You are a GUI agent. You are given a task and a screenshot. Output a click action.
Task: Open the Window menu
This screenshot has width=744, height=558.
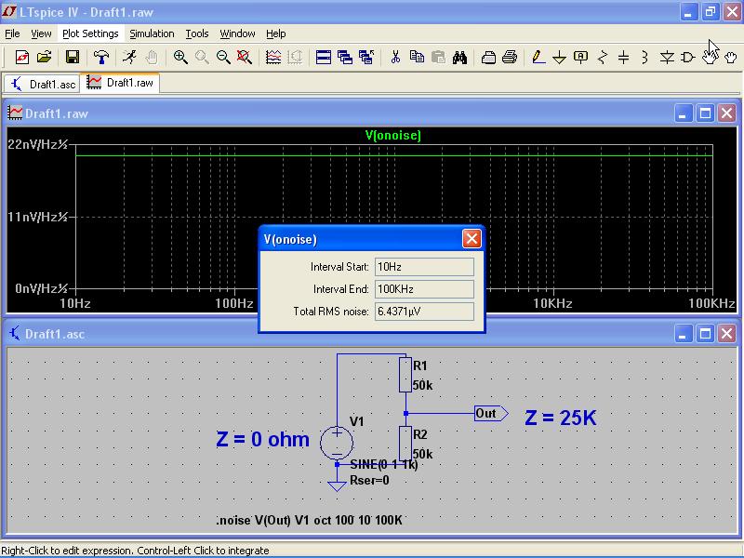(x=237, y=33)
